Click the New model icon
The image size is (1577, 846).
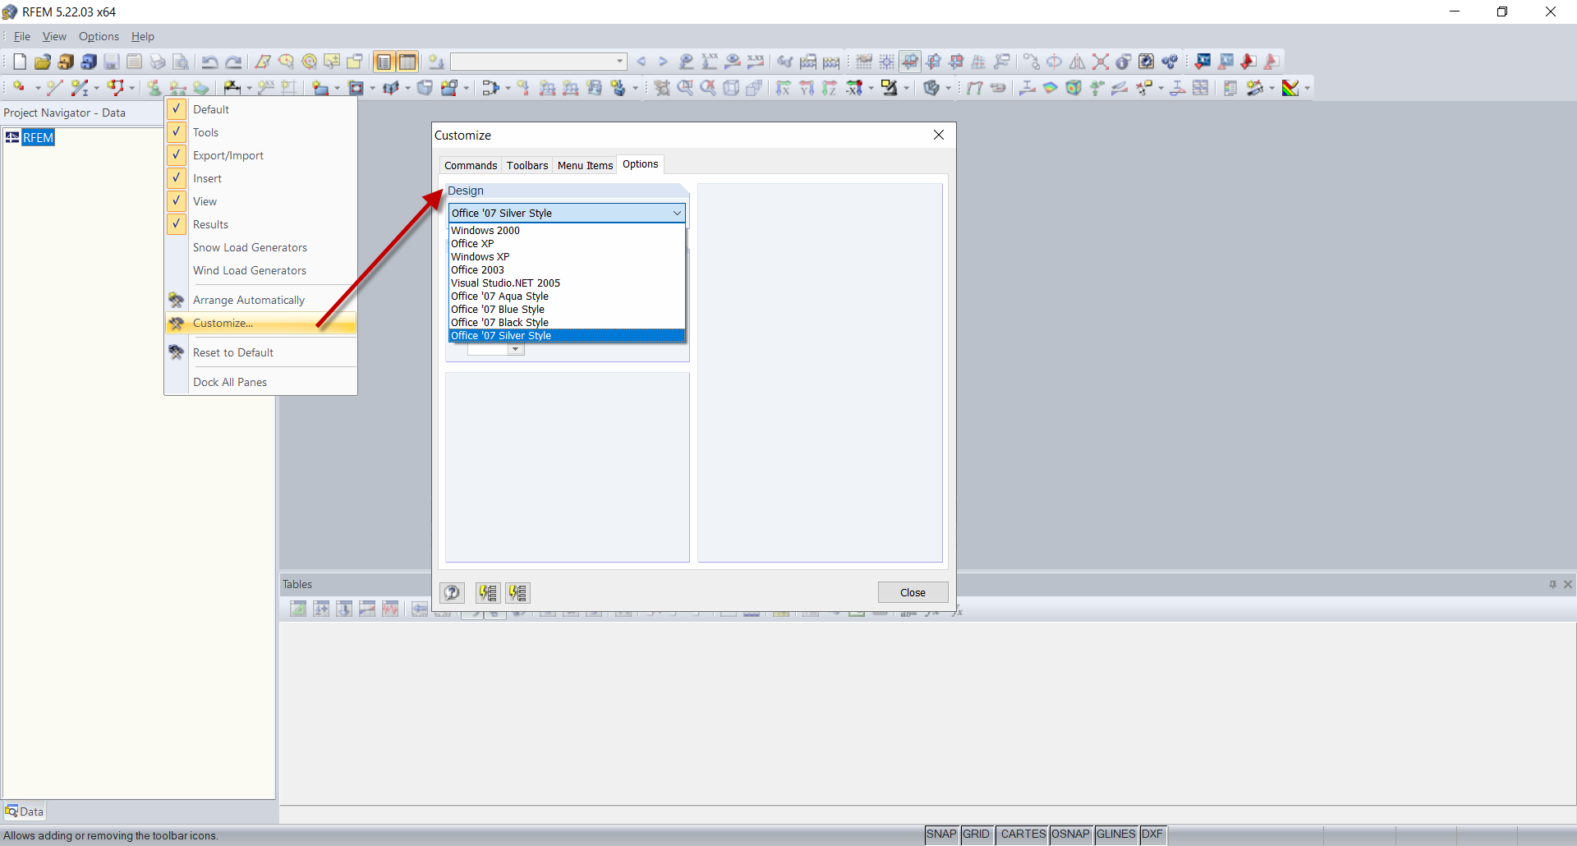[x=19, y=62]
